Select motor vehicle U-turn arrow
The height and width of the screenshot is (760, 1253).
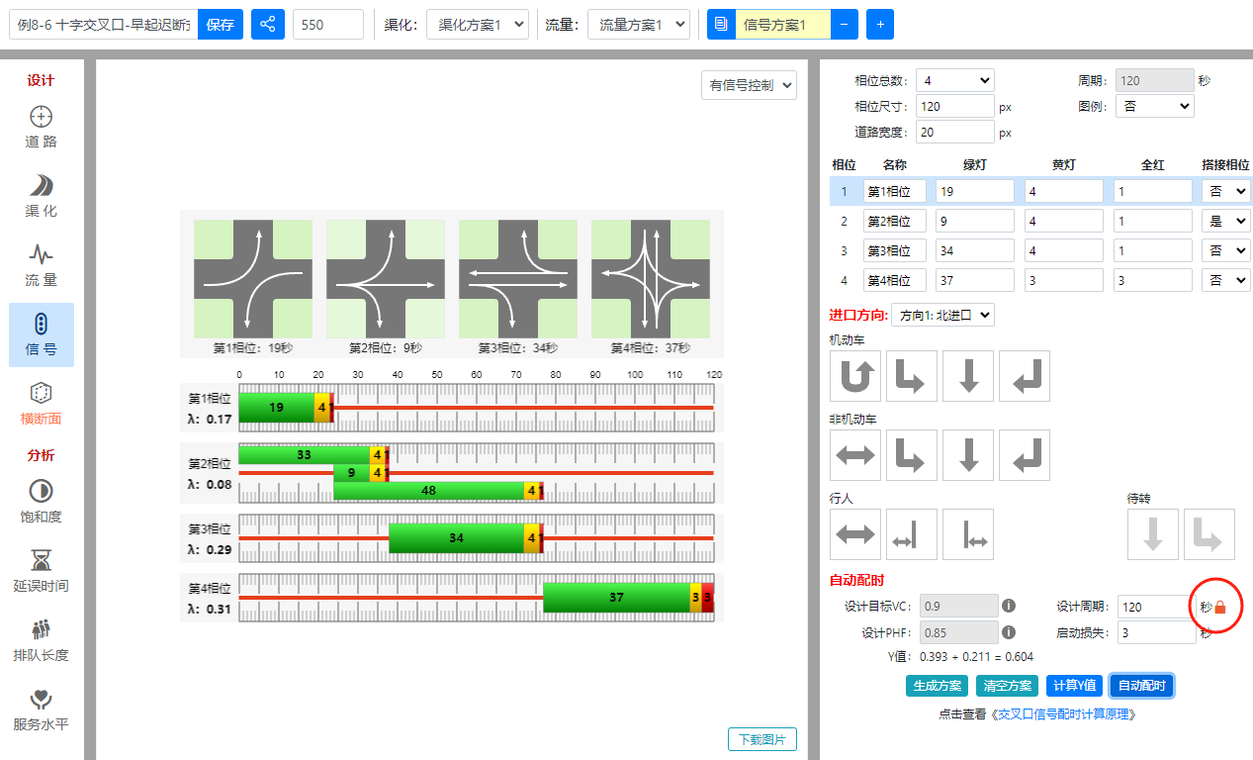(x=855, y=376)
